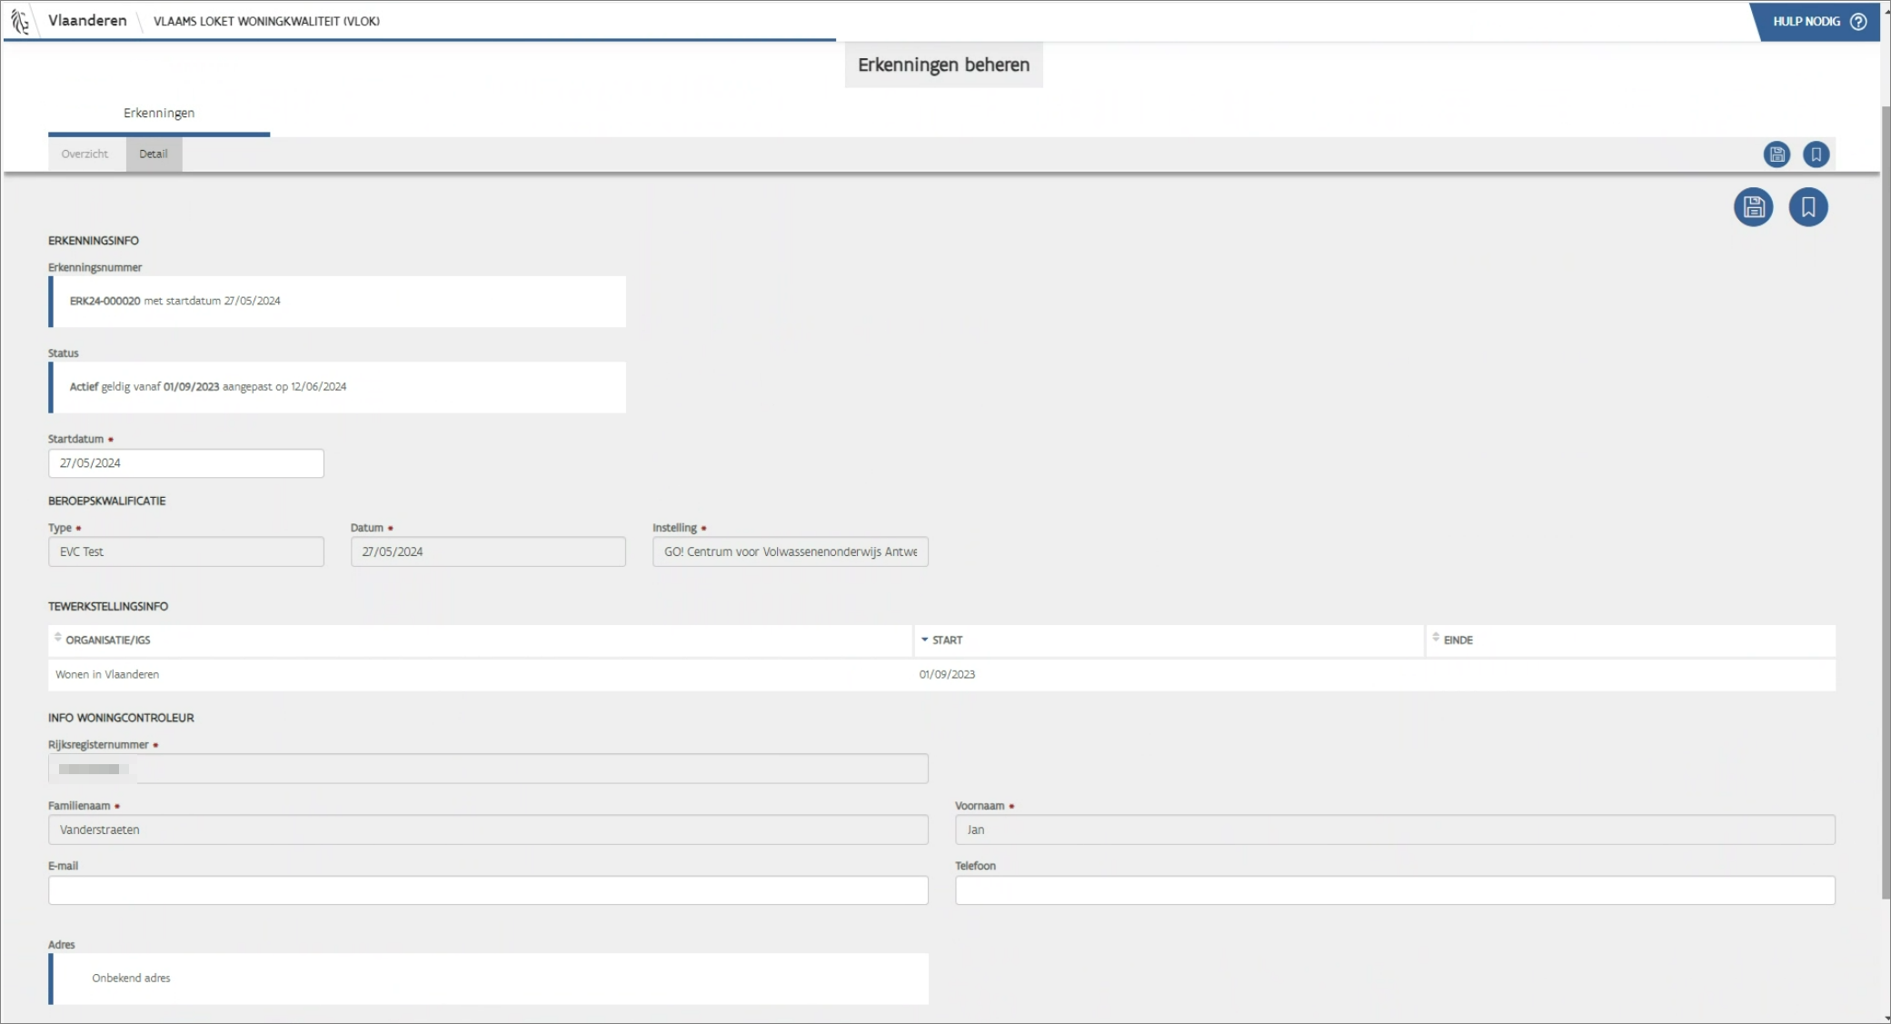
Task: Click the large bookmark icon
Action: point(1807,207)
